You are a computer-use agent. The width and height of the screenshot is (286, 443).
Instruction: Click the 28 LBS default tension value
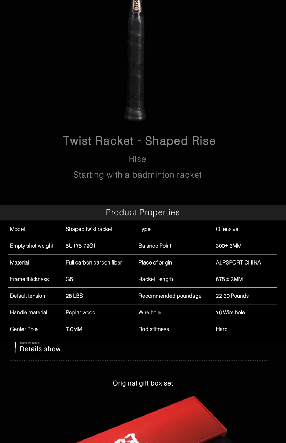pos(74,296)
